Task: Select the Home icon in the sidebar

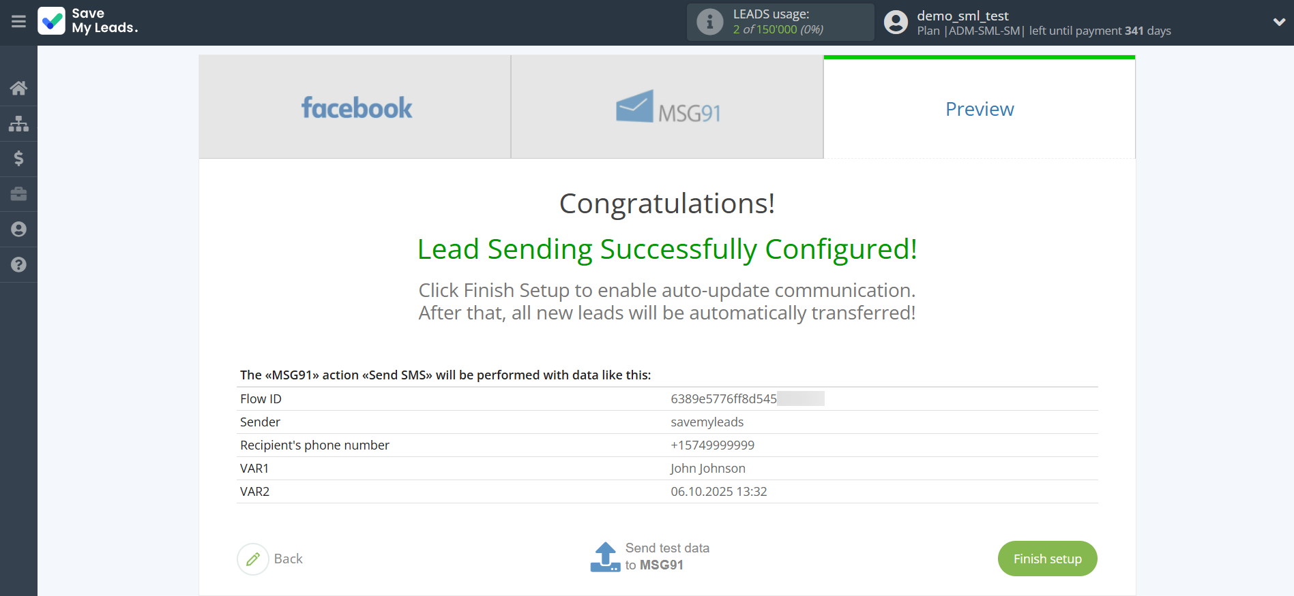Action: [x=18, y=88]
